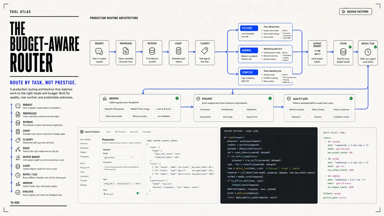
Task: Open the API reference tab
Action: pos(120,132)
